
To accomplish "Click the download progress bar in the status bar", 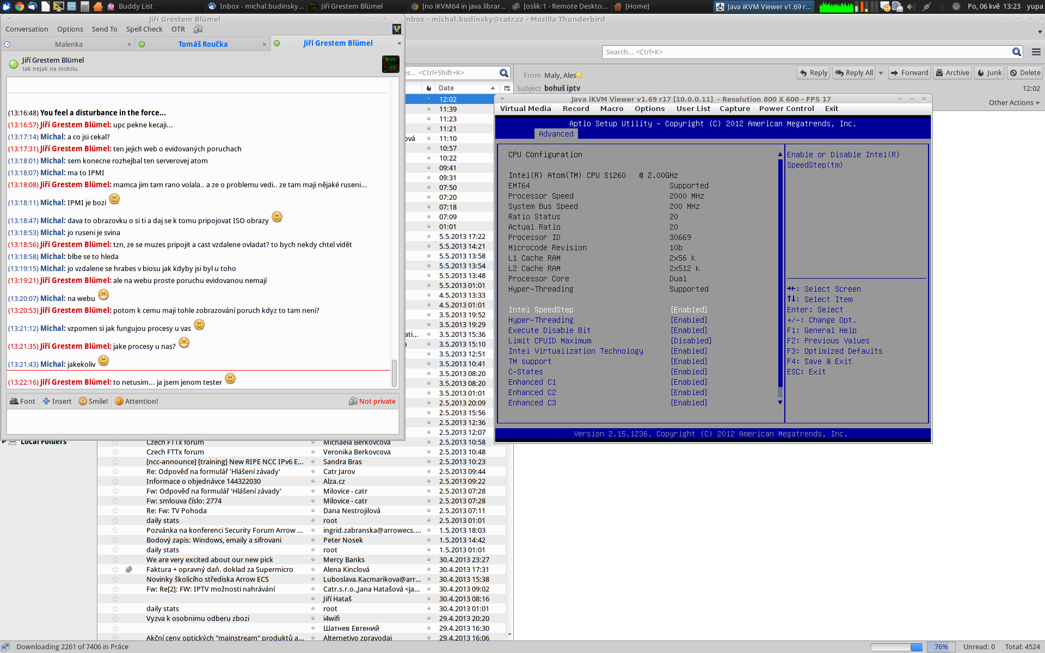I will (x=896, y=646).
